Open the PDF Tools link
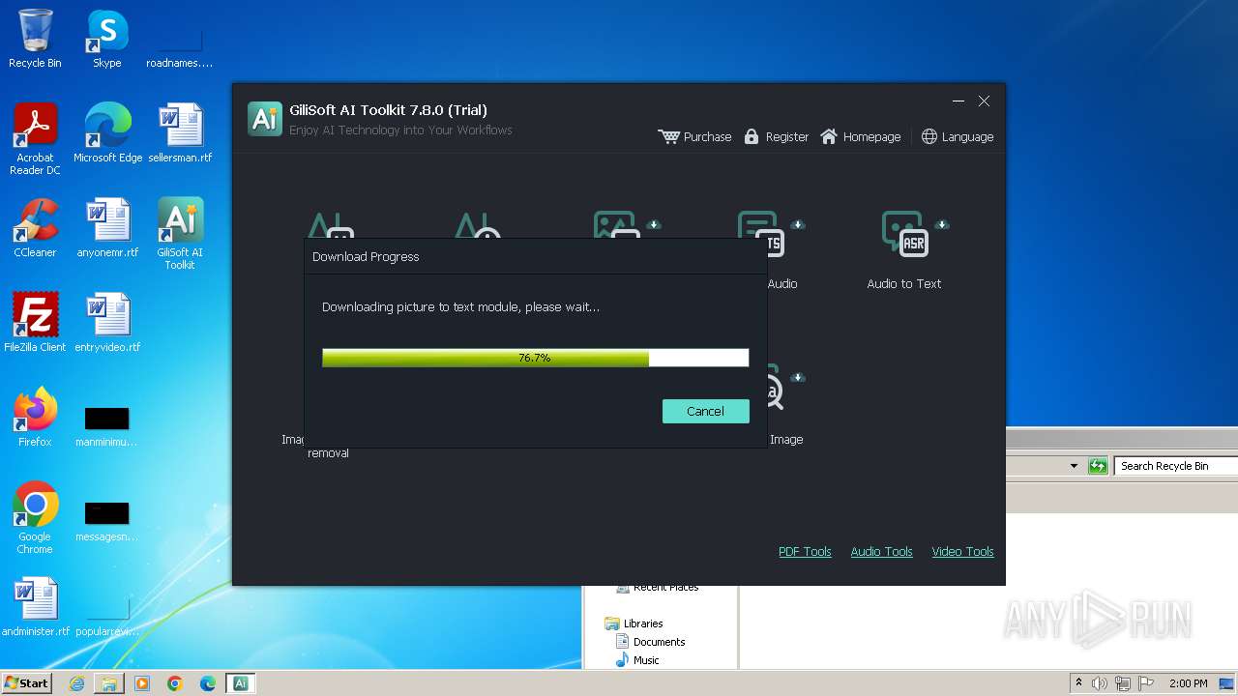The width and height of the screenshot is (1238, 696). (805, 551)
